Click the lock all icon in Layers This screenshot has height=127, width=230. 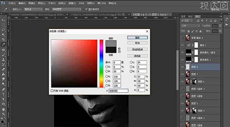pyautogui.click(x=200, y=31)
